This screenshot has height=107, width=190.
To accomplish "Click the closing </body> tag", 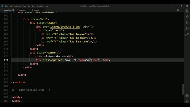I will tap(17, 97).
